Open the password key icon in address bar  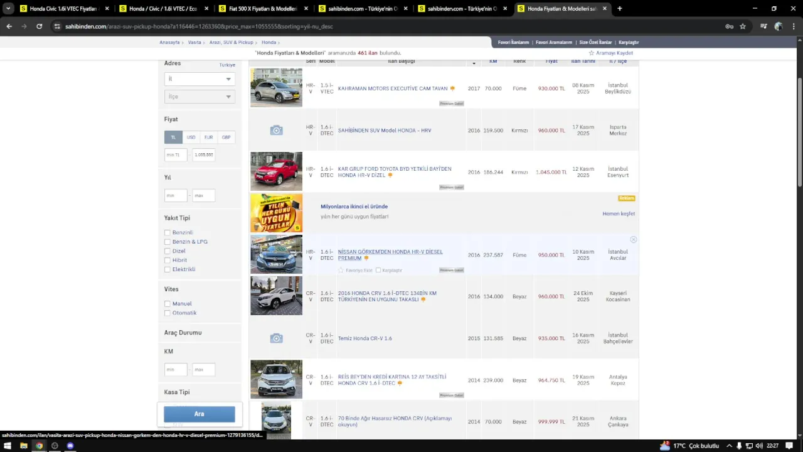(x=729, y=26)
